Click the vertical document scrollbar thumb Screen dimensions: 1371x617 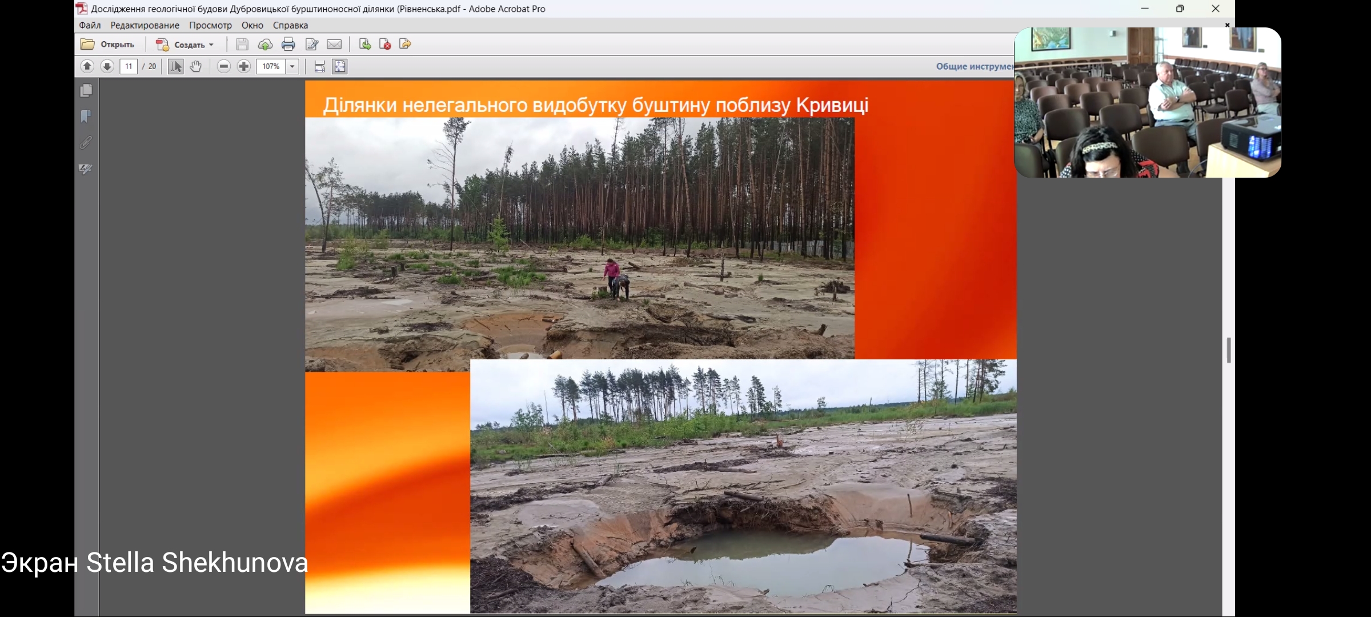[1228, 350]
